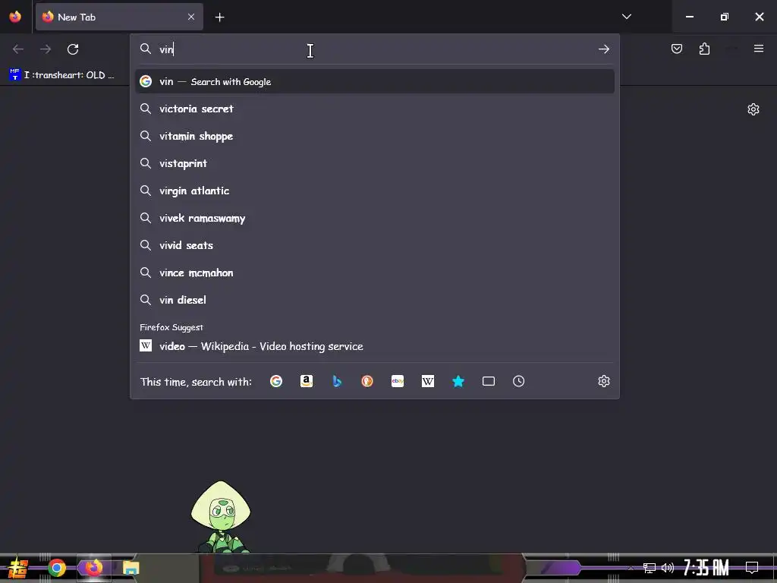Reload the current page

point(73,49)
